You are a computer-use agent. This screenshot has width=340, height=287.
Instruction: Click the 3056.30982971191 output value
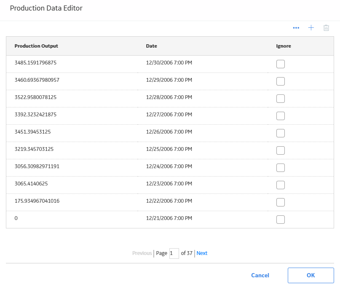[37, 166]
